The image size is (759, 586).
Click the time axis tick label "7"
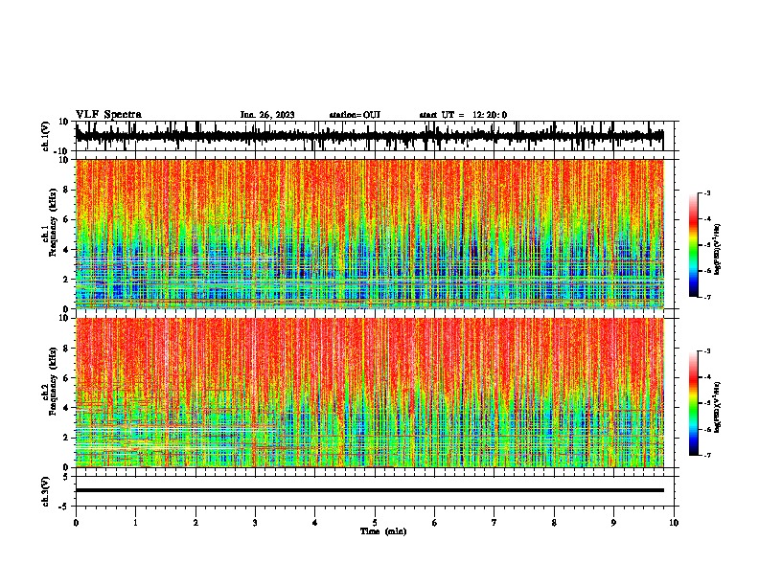(494, 523)
